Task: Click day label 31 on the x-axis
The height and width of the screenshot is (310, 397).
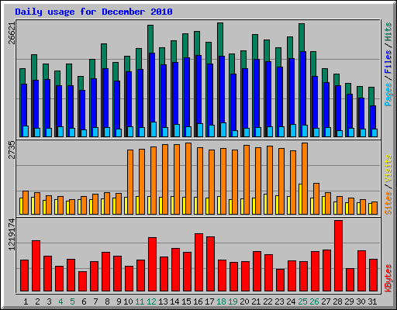Action: click(x=372, y=301)
